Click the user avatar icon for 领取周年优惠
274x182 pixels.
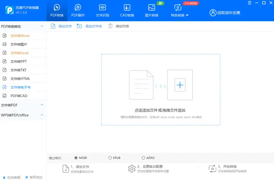tap(213, 13)
